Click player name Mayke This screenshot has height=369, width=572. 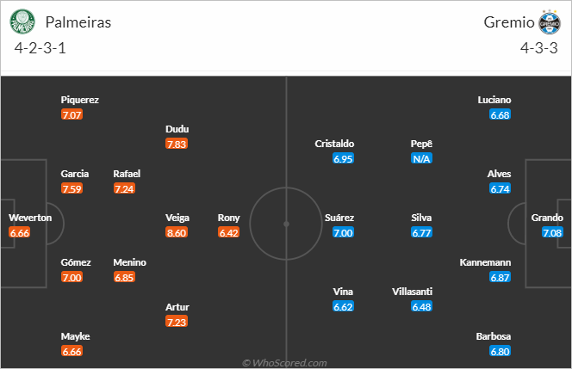(75, 336)
